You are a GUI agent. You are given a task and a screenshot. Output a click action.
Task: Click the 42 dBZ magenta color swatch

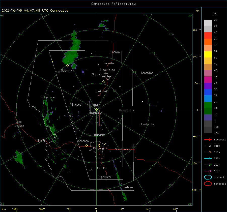point(208,79)
